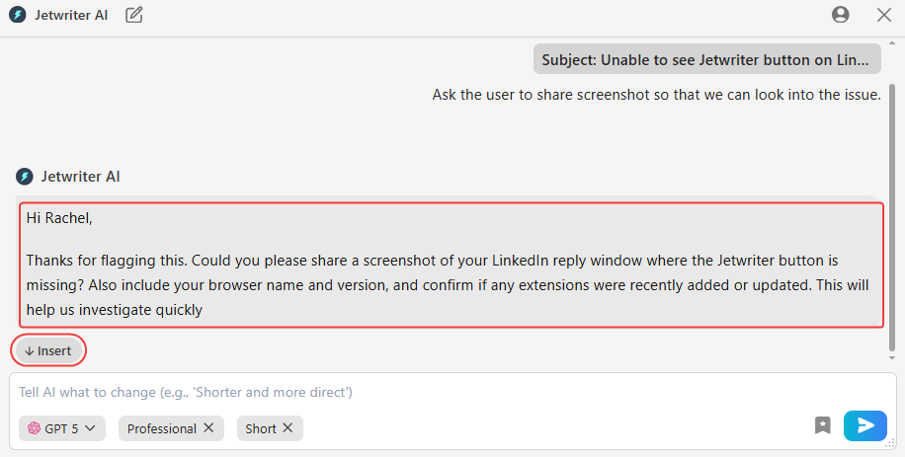This screenshot has height=457, width=905.
Task: Select the Short length chip
Action: pyautogui.click(x=261, y=428)
